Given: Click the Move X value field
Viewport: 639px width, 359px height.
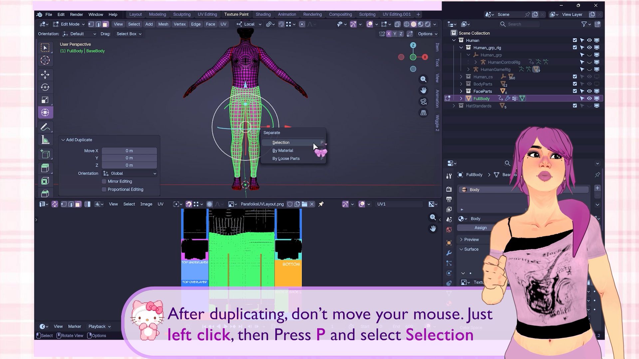Looking at the screenshot, I should pos(129,151).
